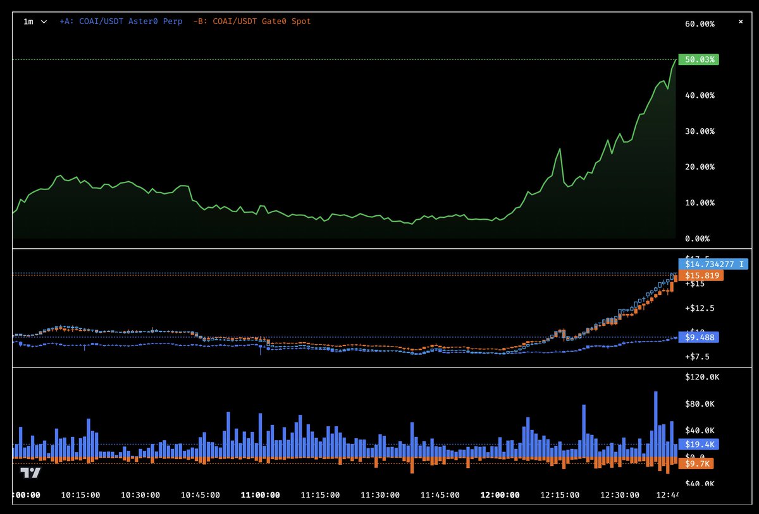This screenshot has height=514, width=759.
Task: Click the 10:45:00 time axis label
Action: point(201,496)
